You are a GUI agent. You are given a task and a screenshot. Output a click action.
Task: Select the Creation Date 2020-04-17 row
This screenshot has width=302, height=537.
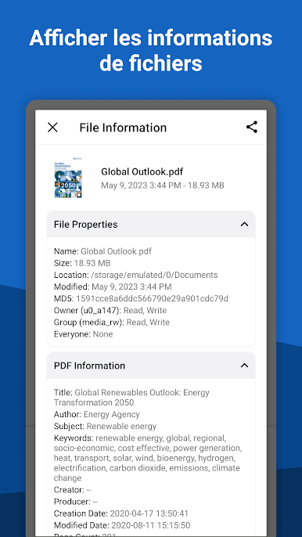coord(120,514)
